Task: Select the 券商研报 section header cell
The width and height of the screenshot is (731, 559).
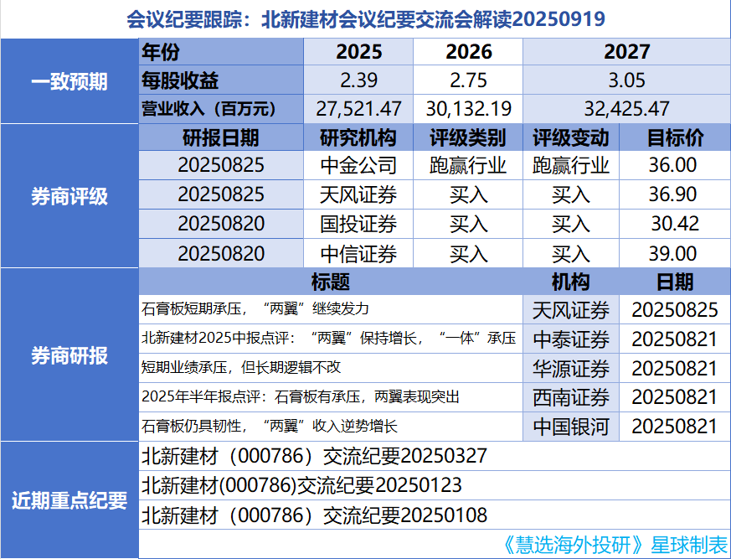Action: pos(69,355)
